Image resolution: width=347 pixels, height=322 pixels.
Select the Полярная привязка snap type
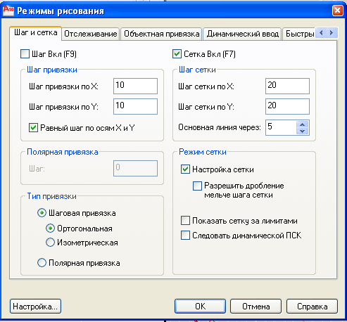click(42, 262)
